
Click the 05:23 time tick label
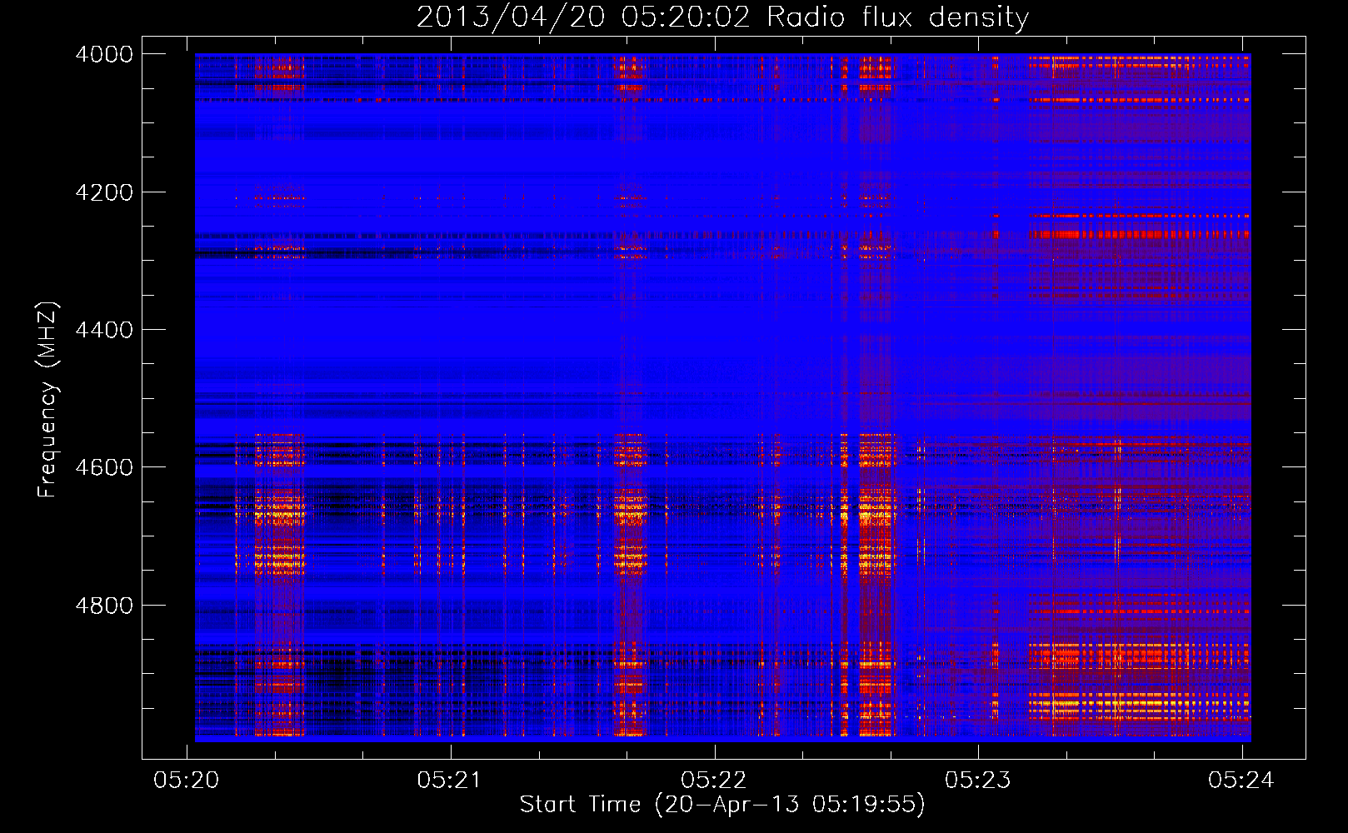tap(977, 780)
